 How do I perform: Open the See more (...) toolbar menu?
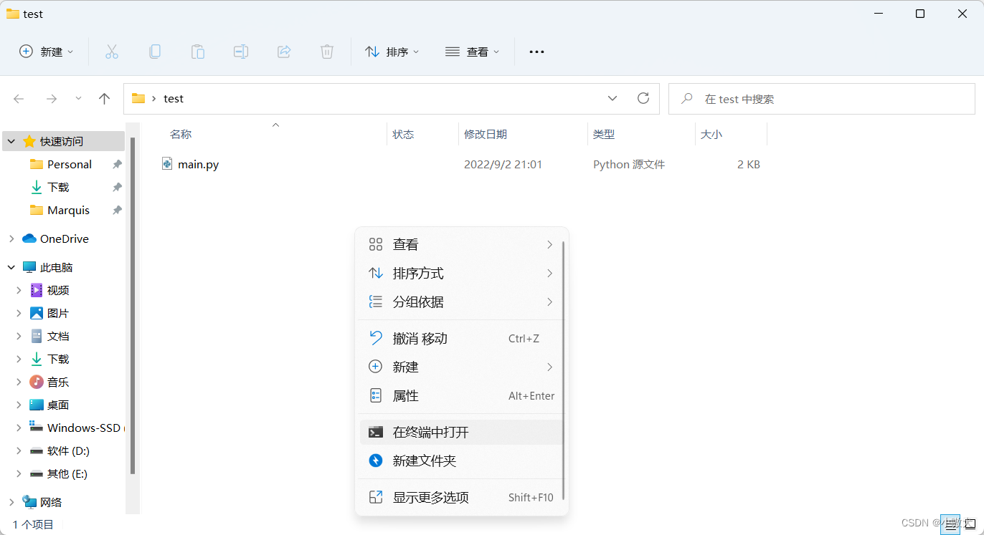[536, 51]
